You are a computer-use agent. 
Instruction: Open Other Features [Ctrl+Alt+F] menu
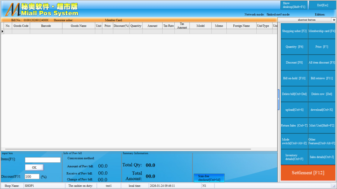pos(322,141)
